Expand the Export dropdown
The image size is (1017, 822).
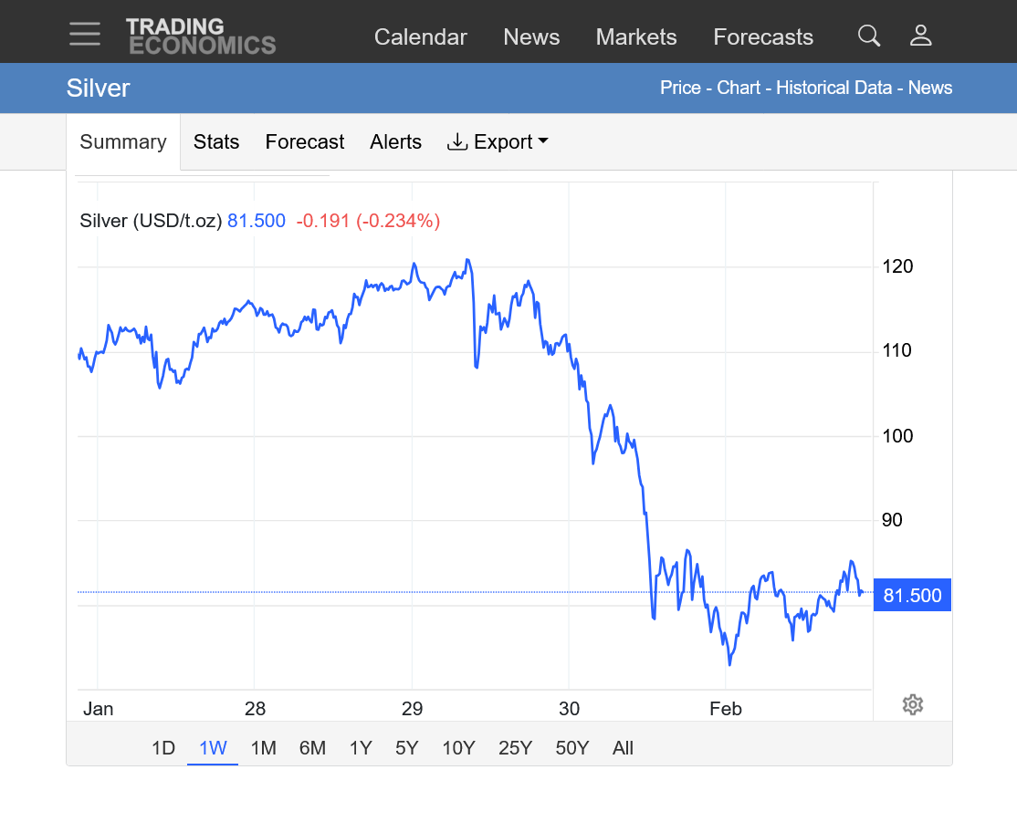pos(498,141)
